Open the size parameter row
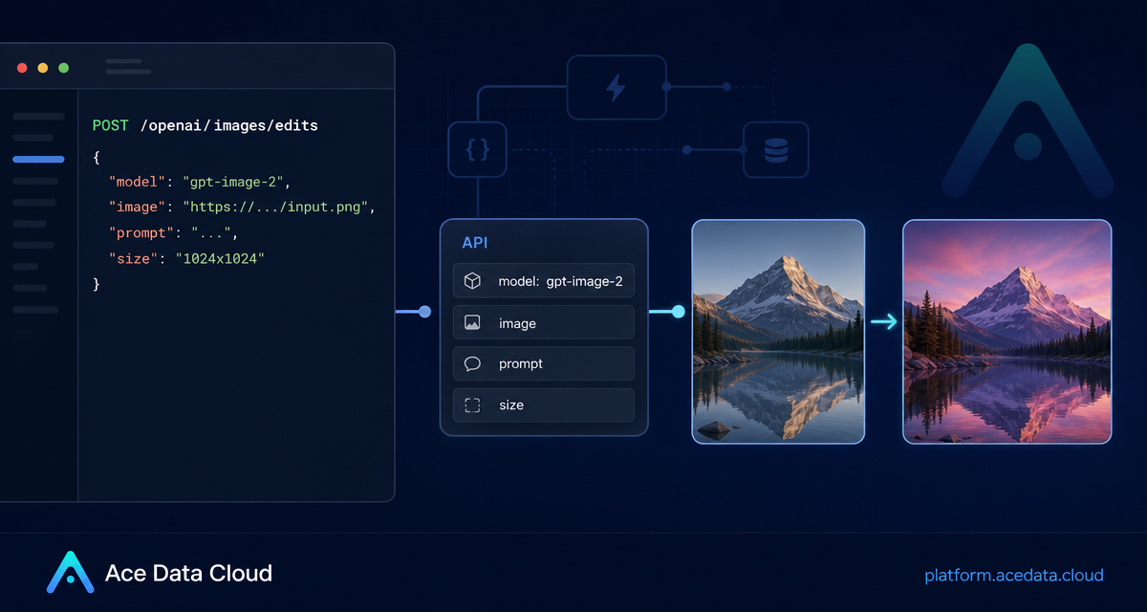This screenshot has width=1147, height=612. click(x=544, y=405)
